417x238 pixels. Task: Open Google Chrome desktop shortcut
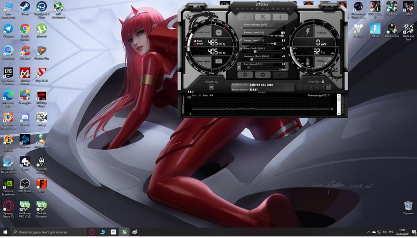(x=25, y=32)
